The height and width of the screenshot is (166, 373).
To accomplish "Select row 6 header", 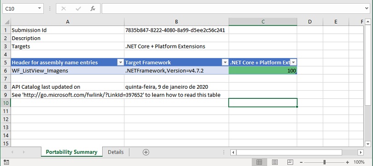I will click(x=6, y=70).
